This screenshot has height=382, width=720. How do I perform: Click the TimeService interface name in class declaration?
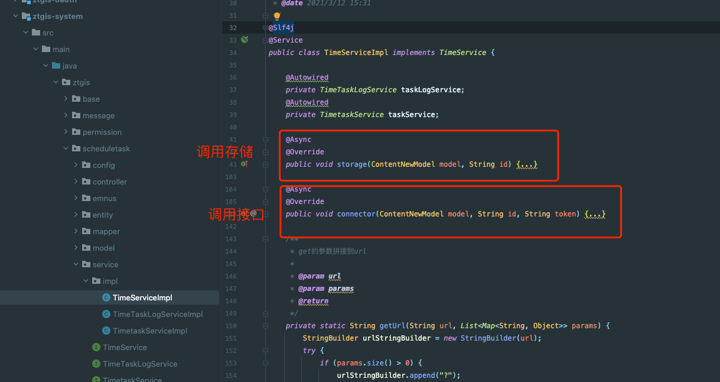click(x=462, y=53)
